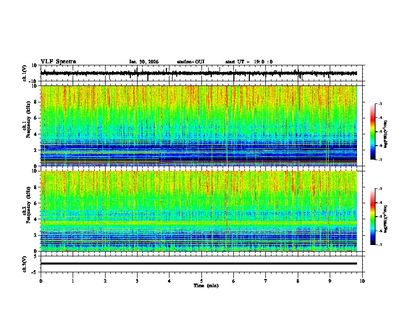The image size is (408, 315).
Task: Click time axis tick label "4"
Action: (x=169, y=281)
